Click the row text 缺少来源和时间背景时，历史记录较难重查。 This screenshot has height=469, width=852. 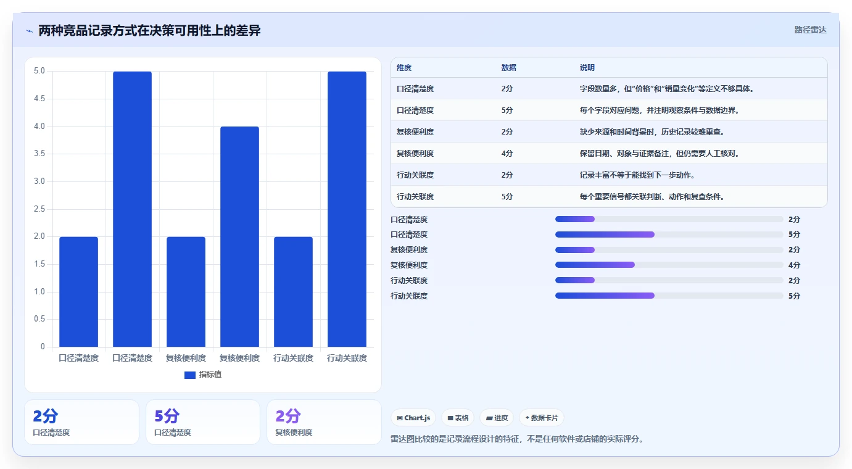coord(652,132)
